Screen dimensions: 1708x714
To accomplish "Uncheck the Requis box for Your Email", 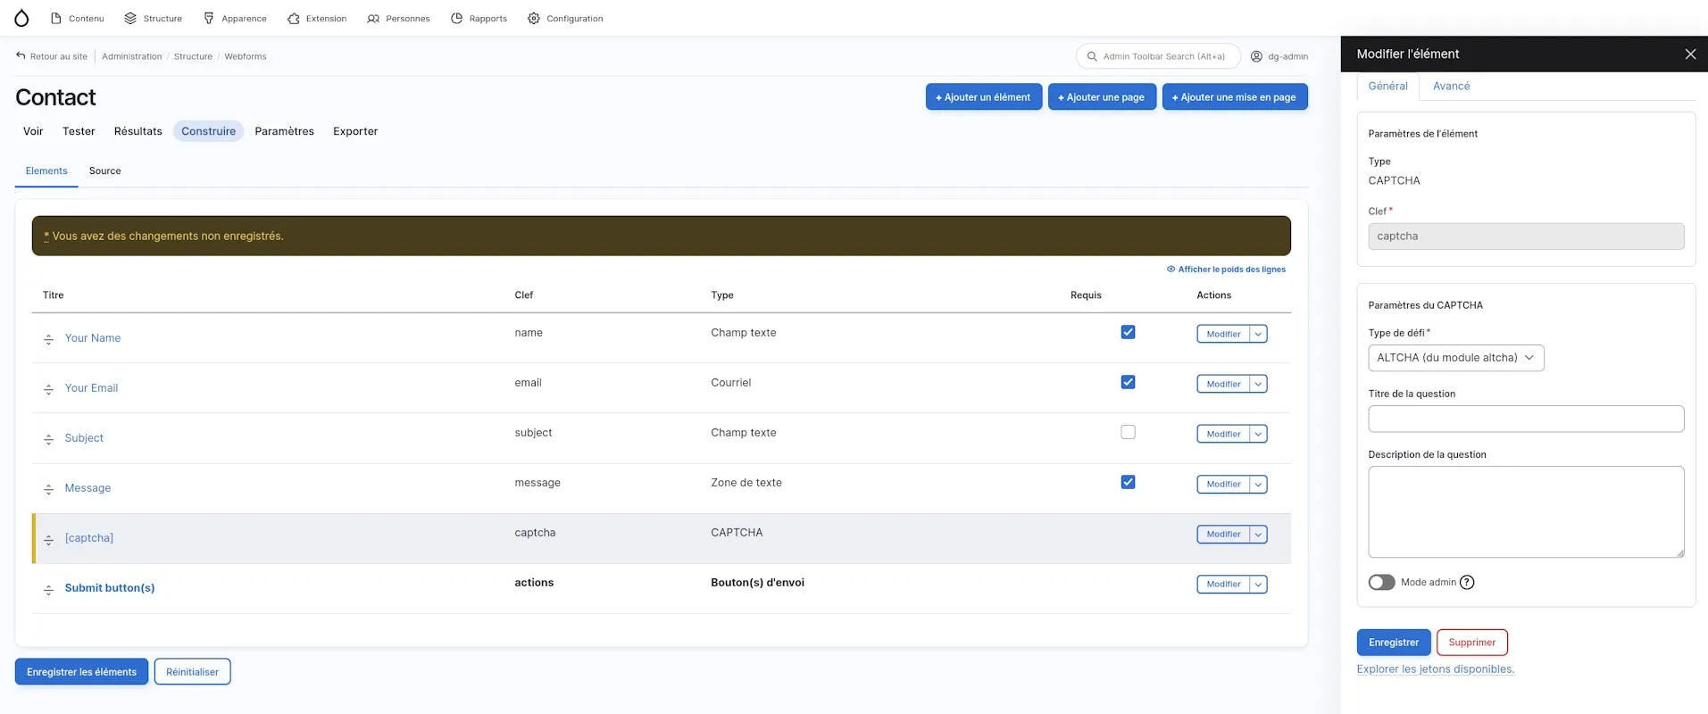I will (x=1129, y=382).
